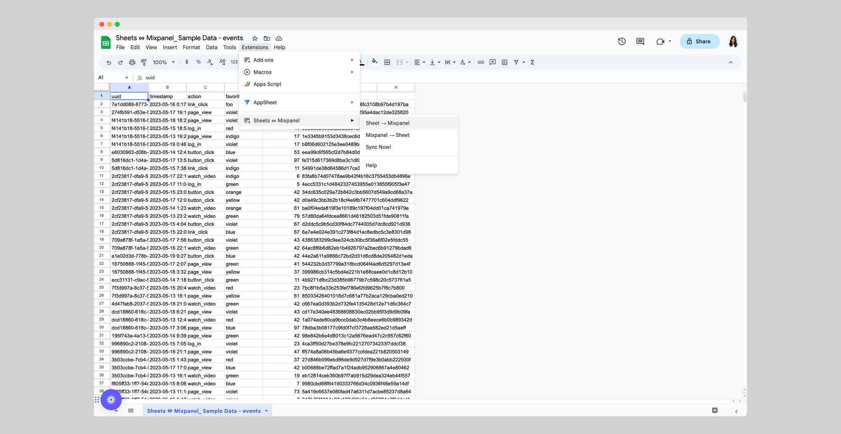Click the purple floating gear button
Image resolution: width=841 pixels, height=434 pixels.
coord(111,400)
